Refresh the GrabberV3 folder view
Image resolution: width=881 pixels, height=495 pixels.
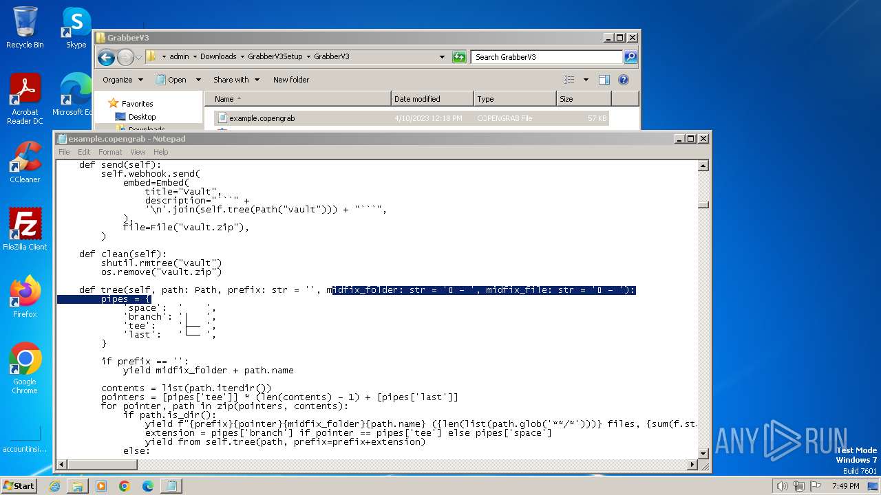(x=459, y=57)
